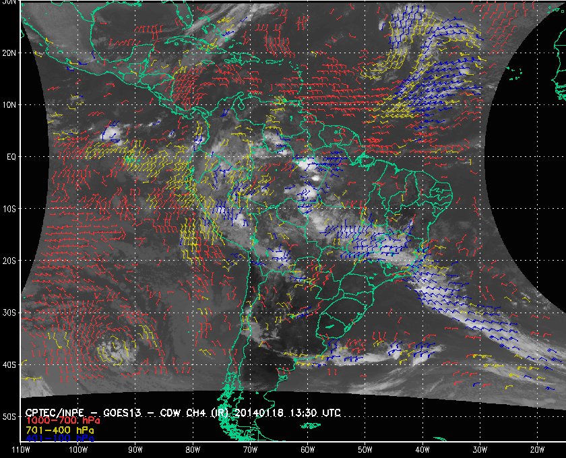Click the CPTEC/INPE GOES13 caption text
Image resolution: width=566 pixels, height=458 pixels.
[x=183, y=412]
